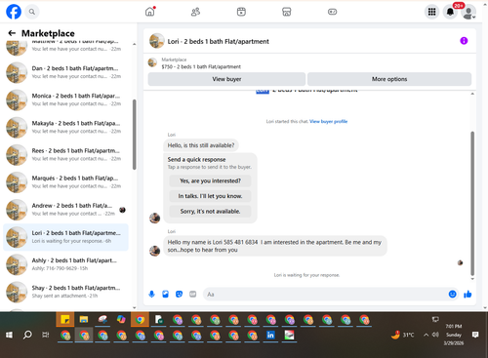Viewport: 488px width, 358px height.
Task: Open the apps grid menu icon
Action: [x=431, y=12]
